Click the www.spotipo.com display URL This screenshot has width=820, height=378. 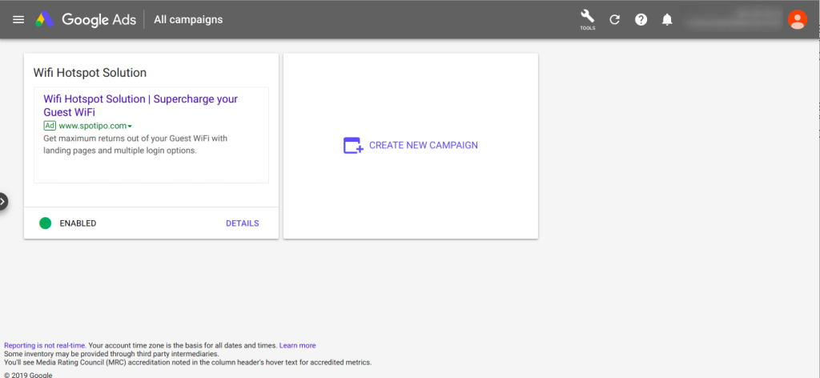pos(93,126)
